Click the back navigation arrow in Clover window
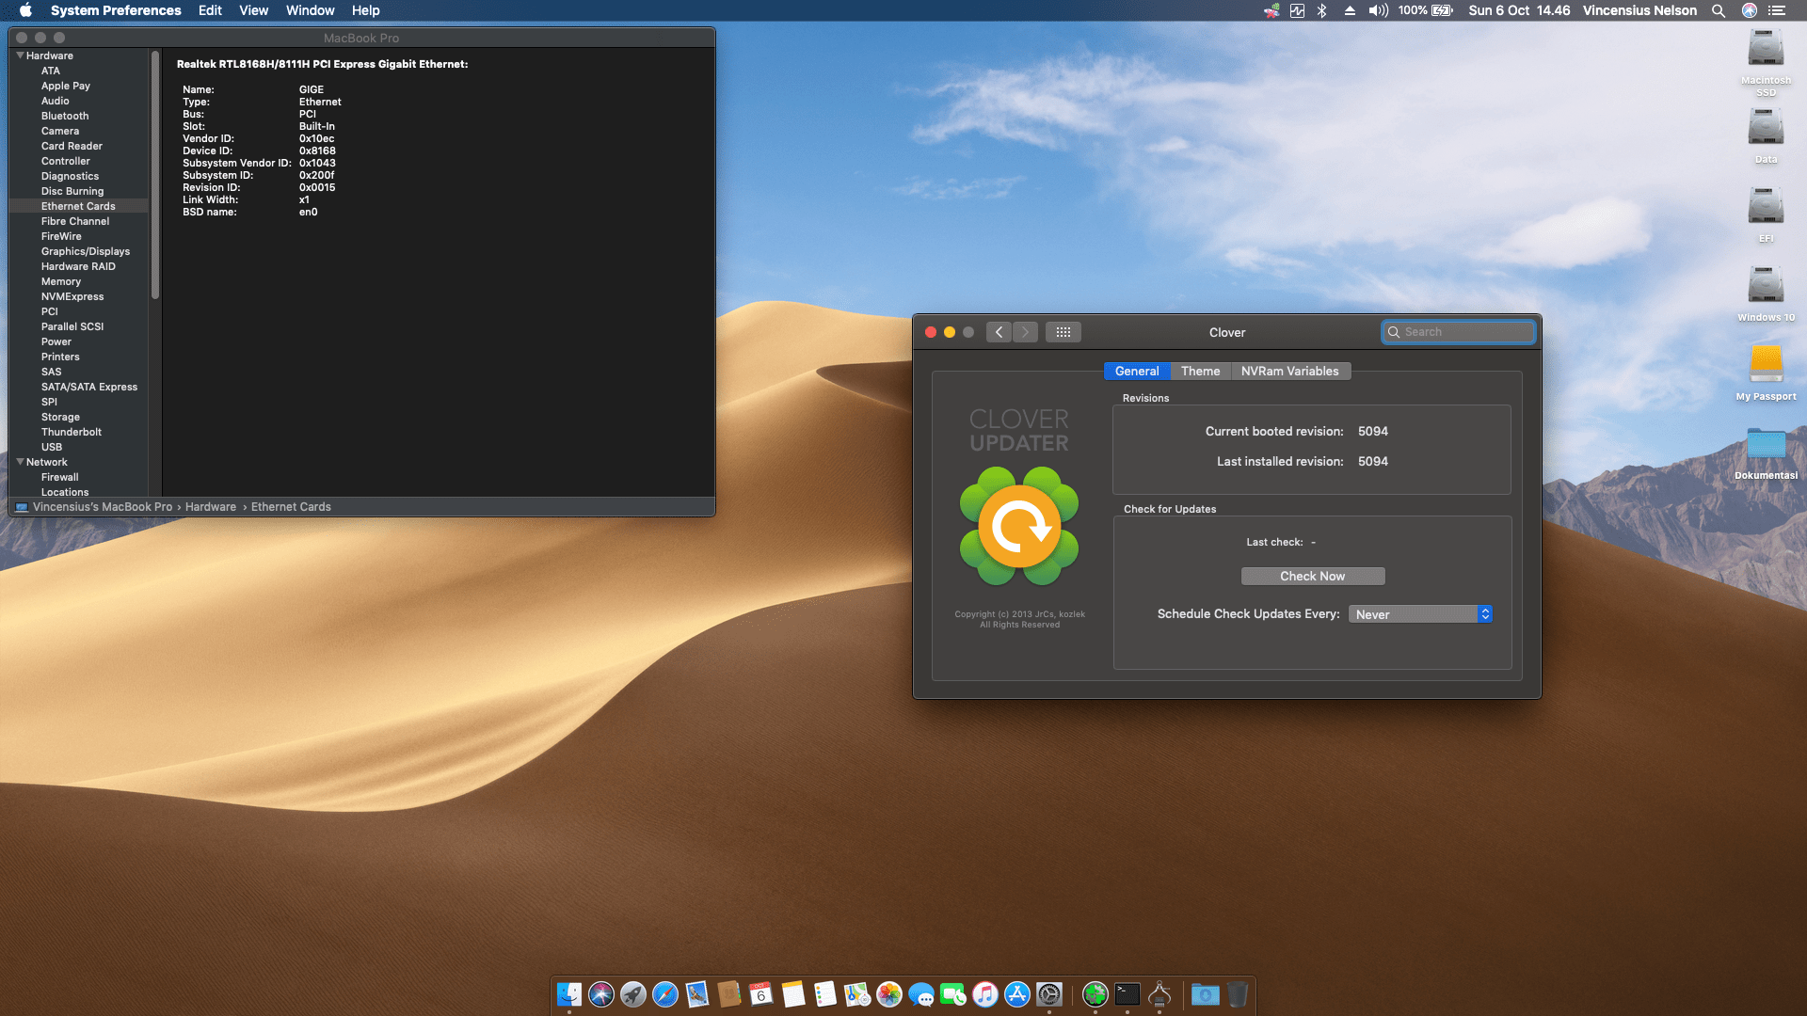 tap(999, 331)
